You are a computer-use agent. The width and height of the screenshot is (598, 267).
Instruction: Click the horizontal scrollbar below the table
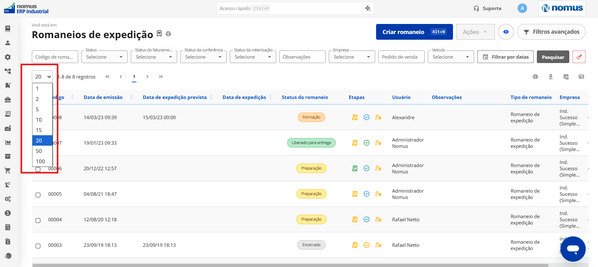point(290,265)
